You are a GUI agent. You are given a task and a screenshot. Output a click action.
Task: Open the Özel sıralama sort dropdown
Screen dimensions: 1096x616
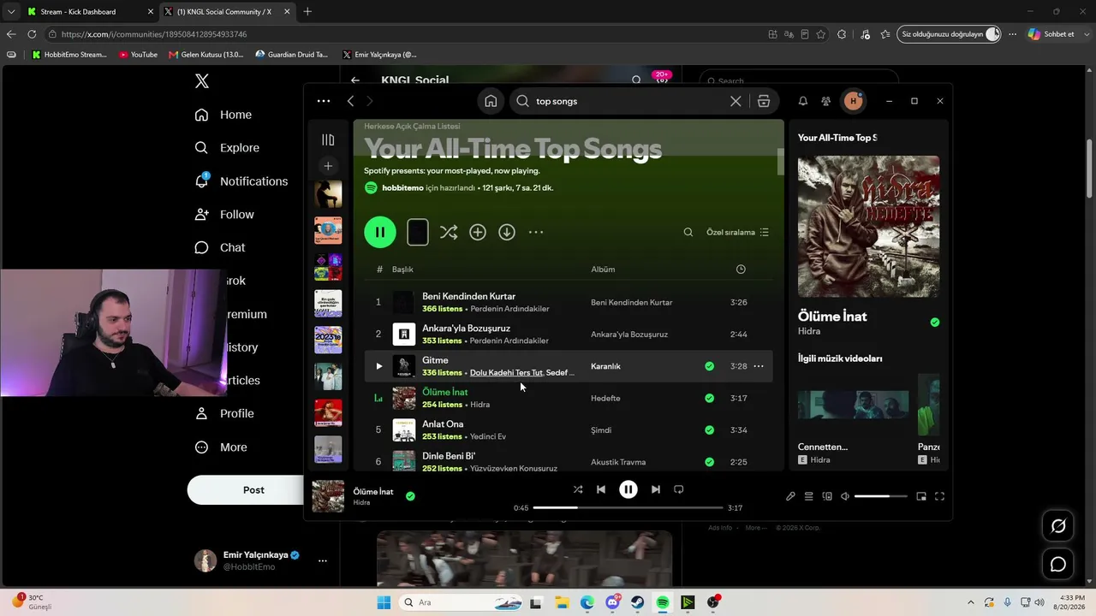coord(737,232)
